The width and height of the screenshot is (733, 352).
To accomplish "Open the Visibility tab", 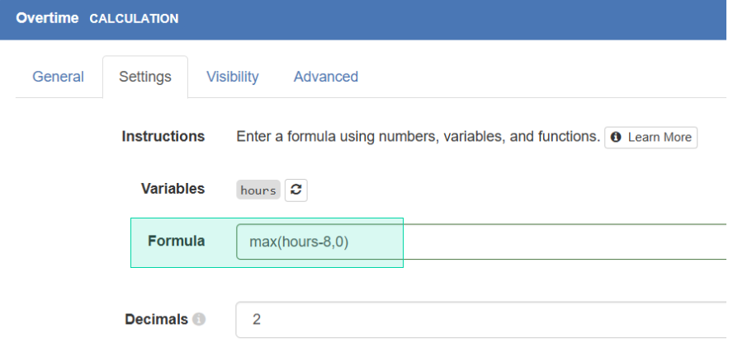I will coord(232,77).
